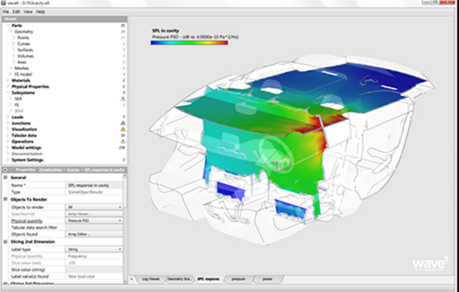Open the Label type String dropdown
The height and width of the screenshot is (292, 459).
pos(94,249)
